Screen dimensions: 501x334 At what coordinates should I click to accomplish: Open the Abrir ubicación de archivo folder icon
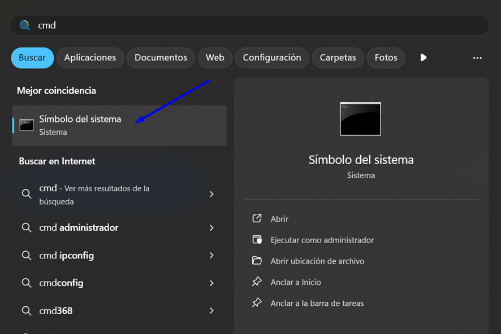[257, 261]
